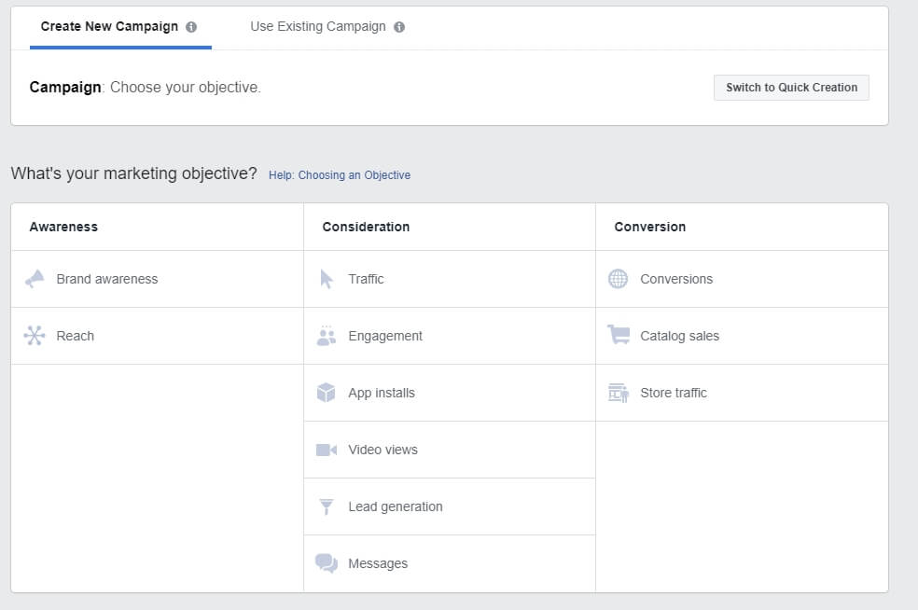
Task: Click the Store traffic storefront icon
Action: (619, 393)
